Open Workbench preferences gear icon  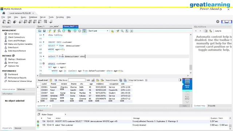(218, 22)
